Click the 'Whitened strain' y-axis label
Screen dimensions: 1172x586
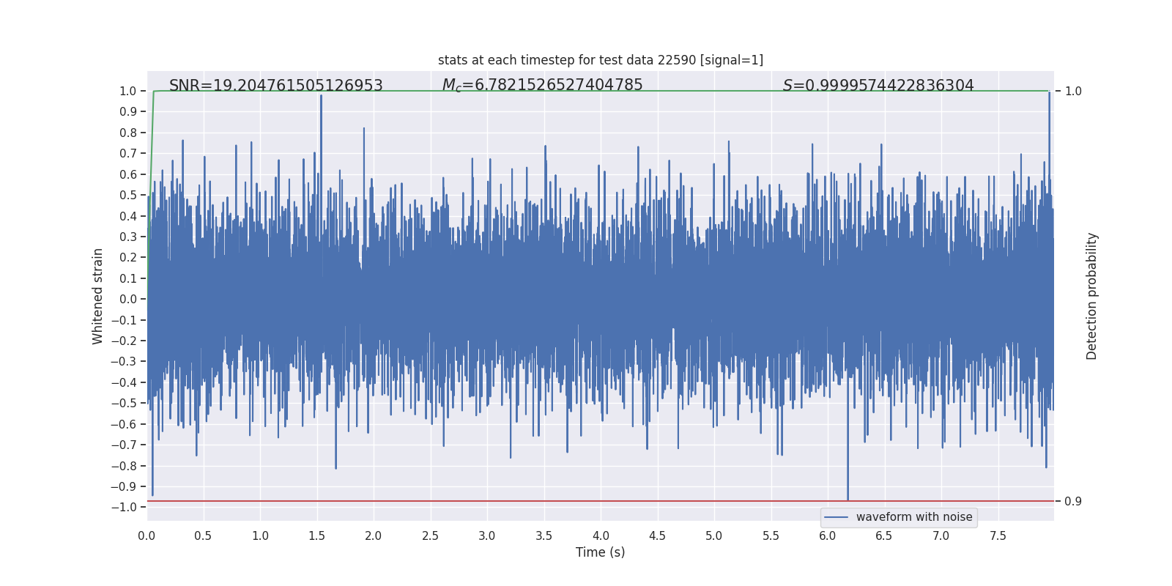[98, 296]
